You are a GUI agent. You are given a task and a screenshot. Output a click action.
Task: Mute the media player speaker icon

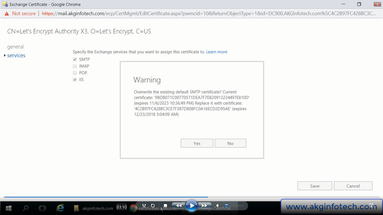point(217,206)
